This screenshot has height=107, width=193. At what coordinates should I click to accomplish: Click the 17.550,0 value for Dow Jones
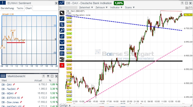42,102
